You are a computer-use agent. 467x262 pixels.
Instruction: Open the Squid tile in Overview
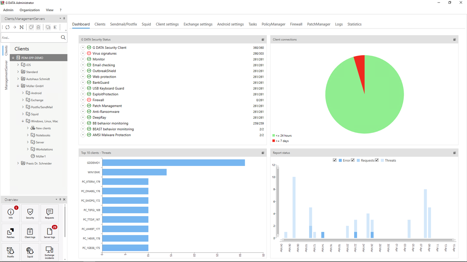coord(30,252)
